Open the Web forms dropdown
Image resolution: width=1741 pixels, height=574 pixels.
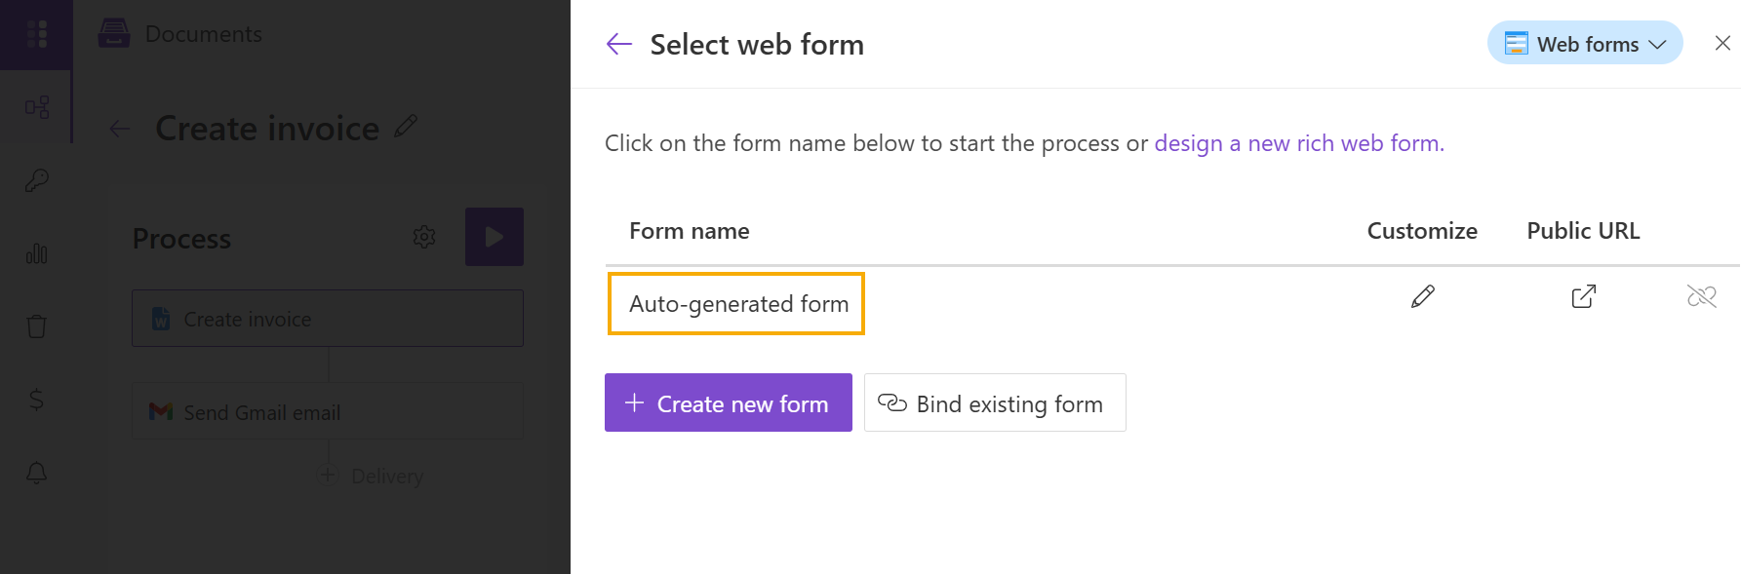1584,43
